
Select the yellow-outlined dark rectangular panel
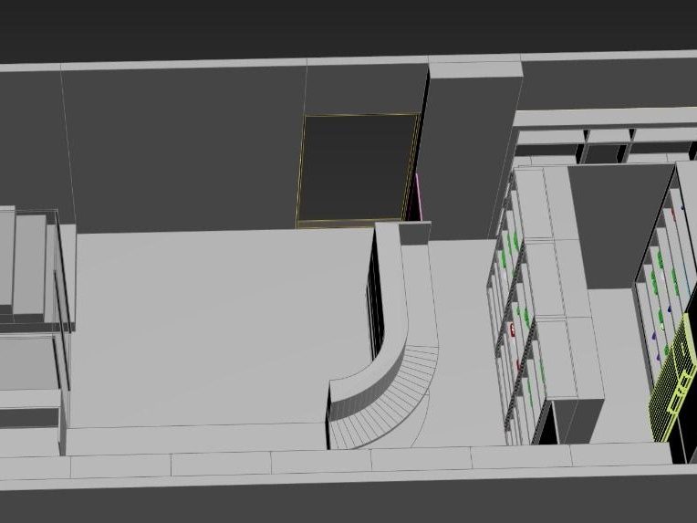tap(359, 171)
